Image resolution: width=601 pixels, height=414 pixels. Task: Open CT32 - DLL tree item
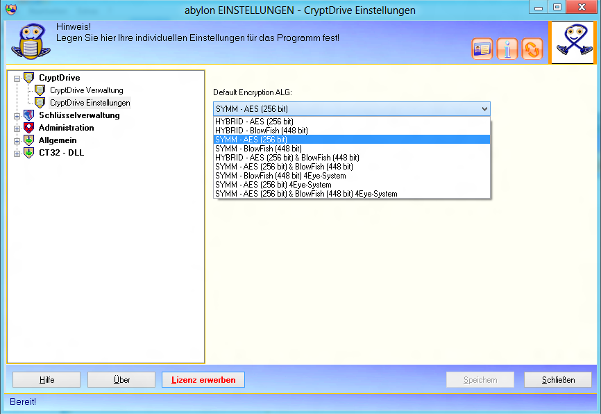61,153
